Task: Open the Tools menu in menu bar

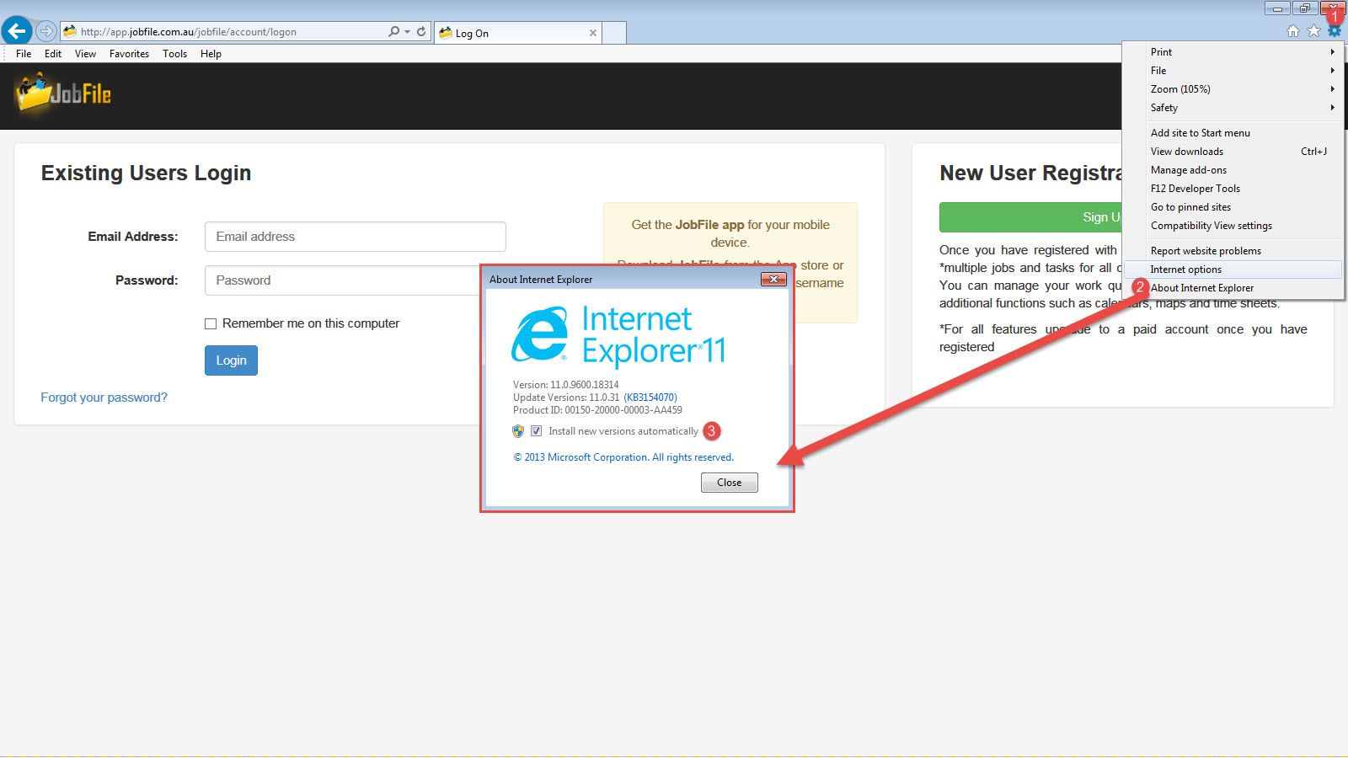Action: click(x=175, y=54)
